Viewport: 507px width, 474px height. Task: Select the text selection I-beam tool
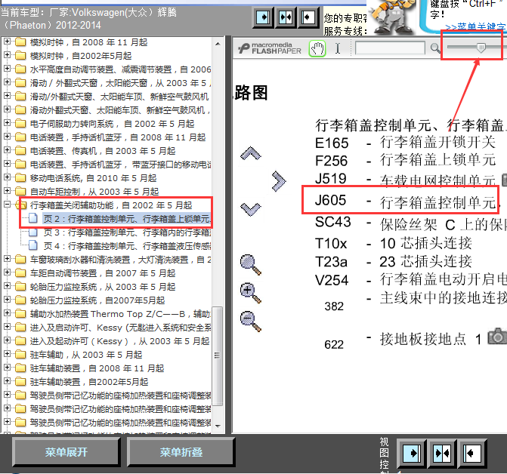tap(338, 48)
